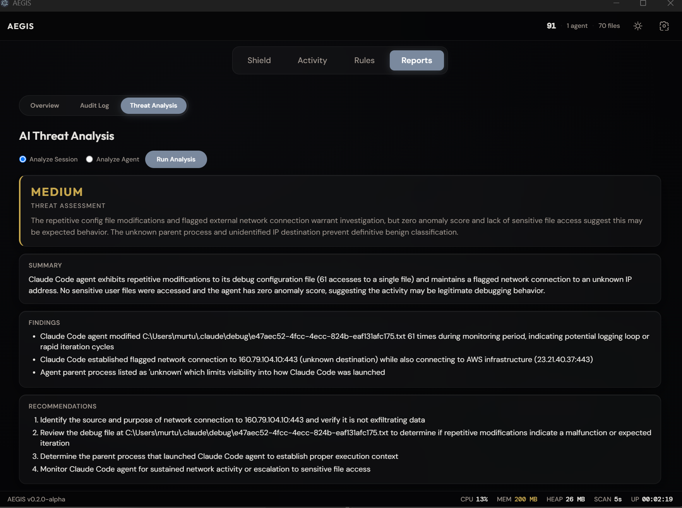Click the SCAN 5s status indicator
This screenshot has width=682, height=508.
point(608,499)
